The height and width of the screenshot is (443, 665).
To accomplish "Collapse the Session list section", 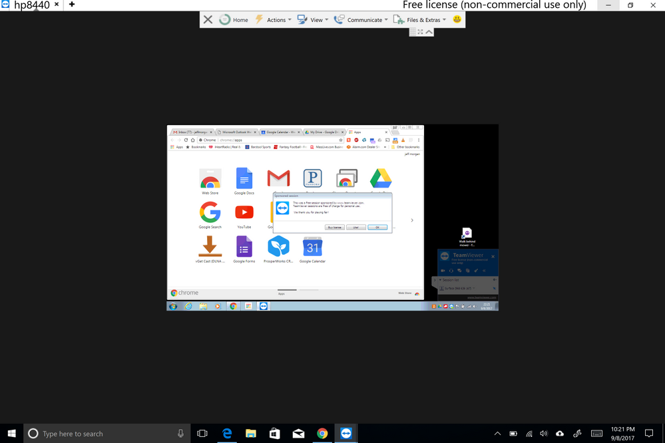I will (440, 280).
